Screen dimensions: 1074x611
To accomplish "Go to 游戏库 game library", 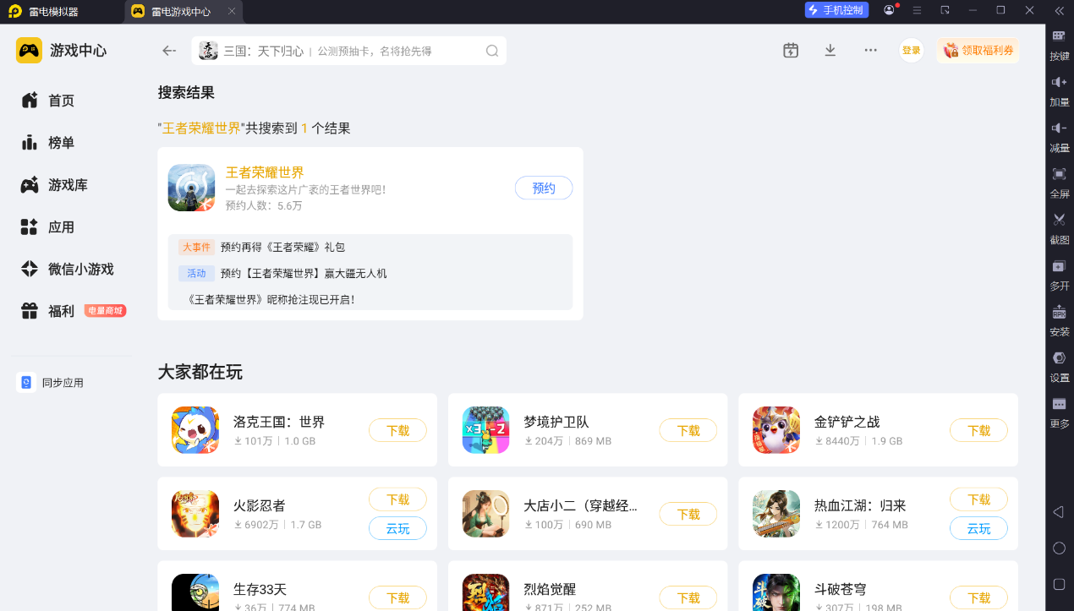I will 55,185.
